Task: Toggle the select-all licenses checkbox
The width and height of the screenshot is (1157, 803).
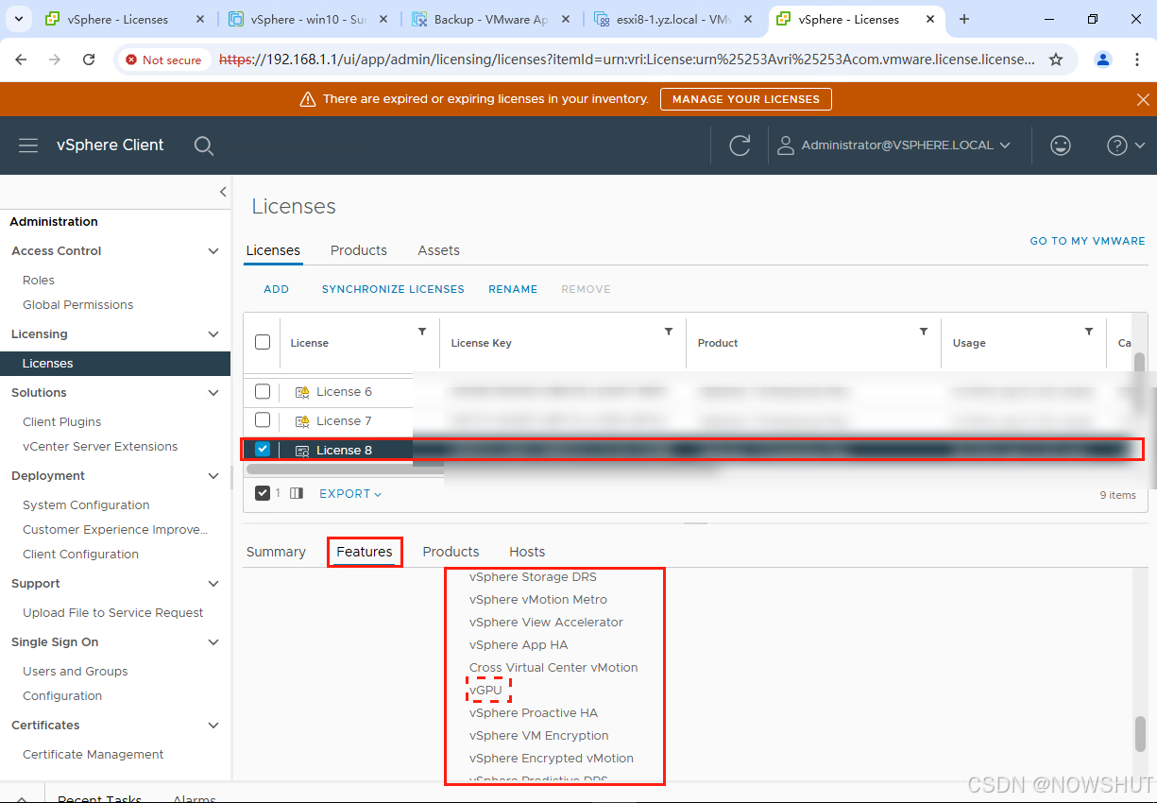Action: coord(263,342)
